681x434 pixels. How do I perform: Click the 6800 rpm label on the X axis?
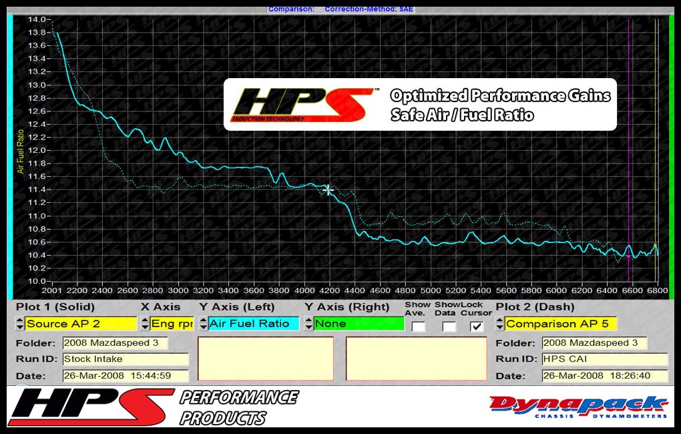pos(657,290)
